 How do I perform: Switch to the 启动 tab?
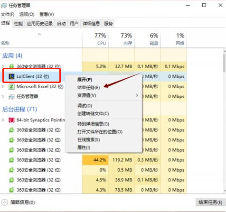pyautogui.click(x=61, y=24)
